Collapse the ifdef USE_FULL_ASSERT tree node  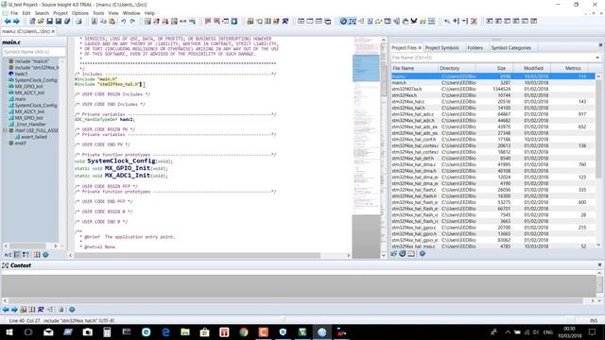coord(5,130)
